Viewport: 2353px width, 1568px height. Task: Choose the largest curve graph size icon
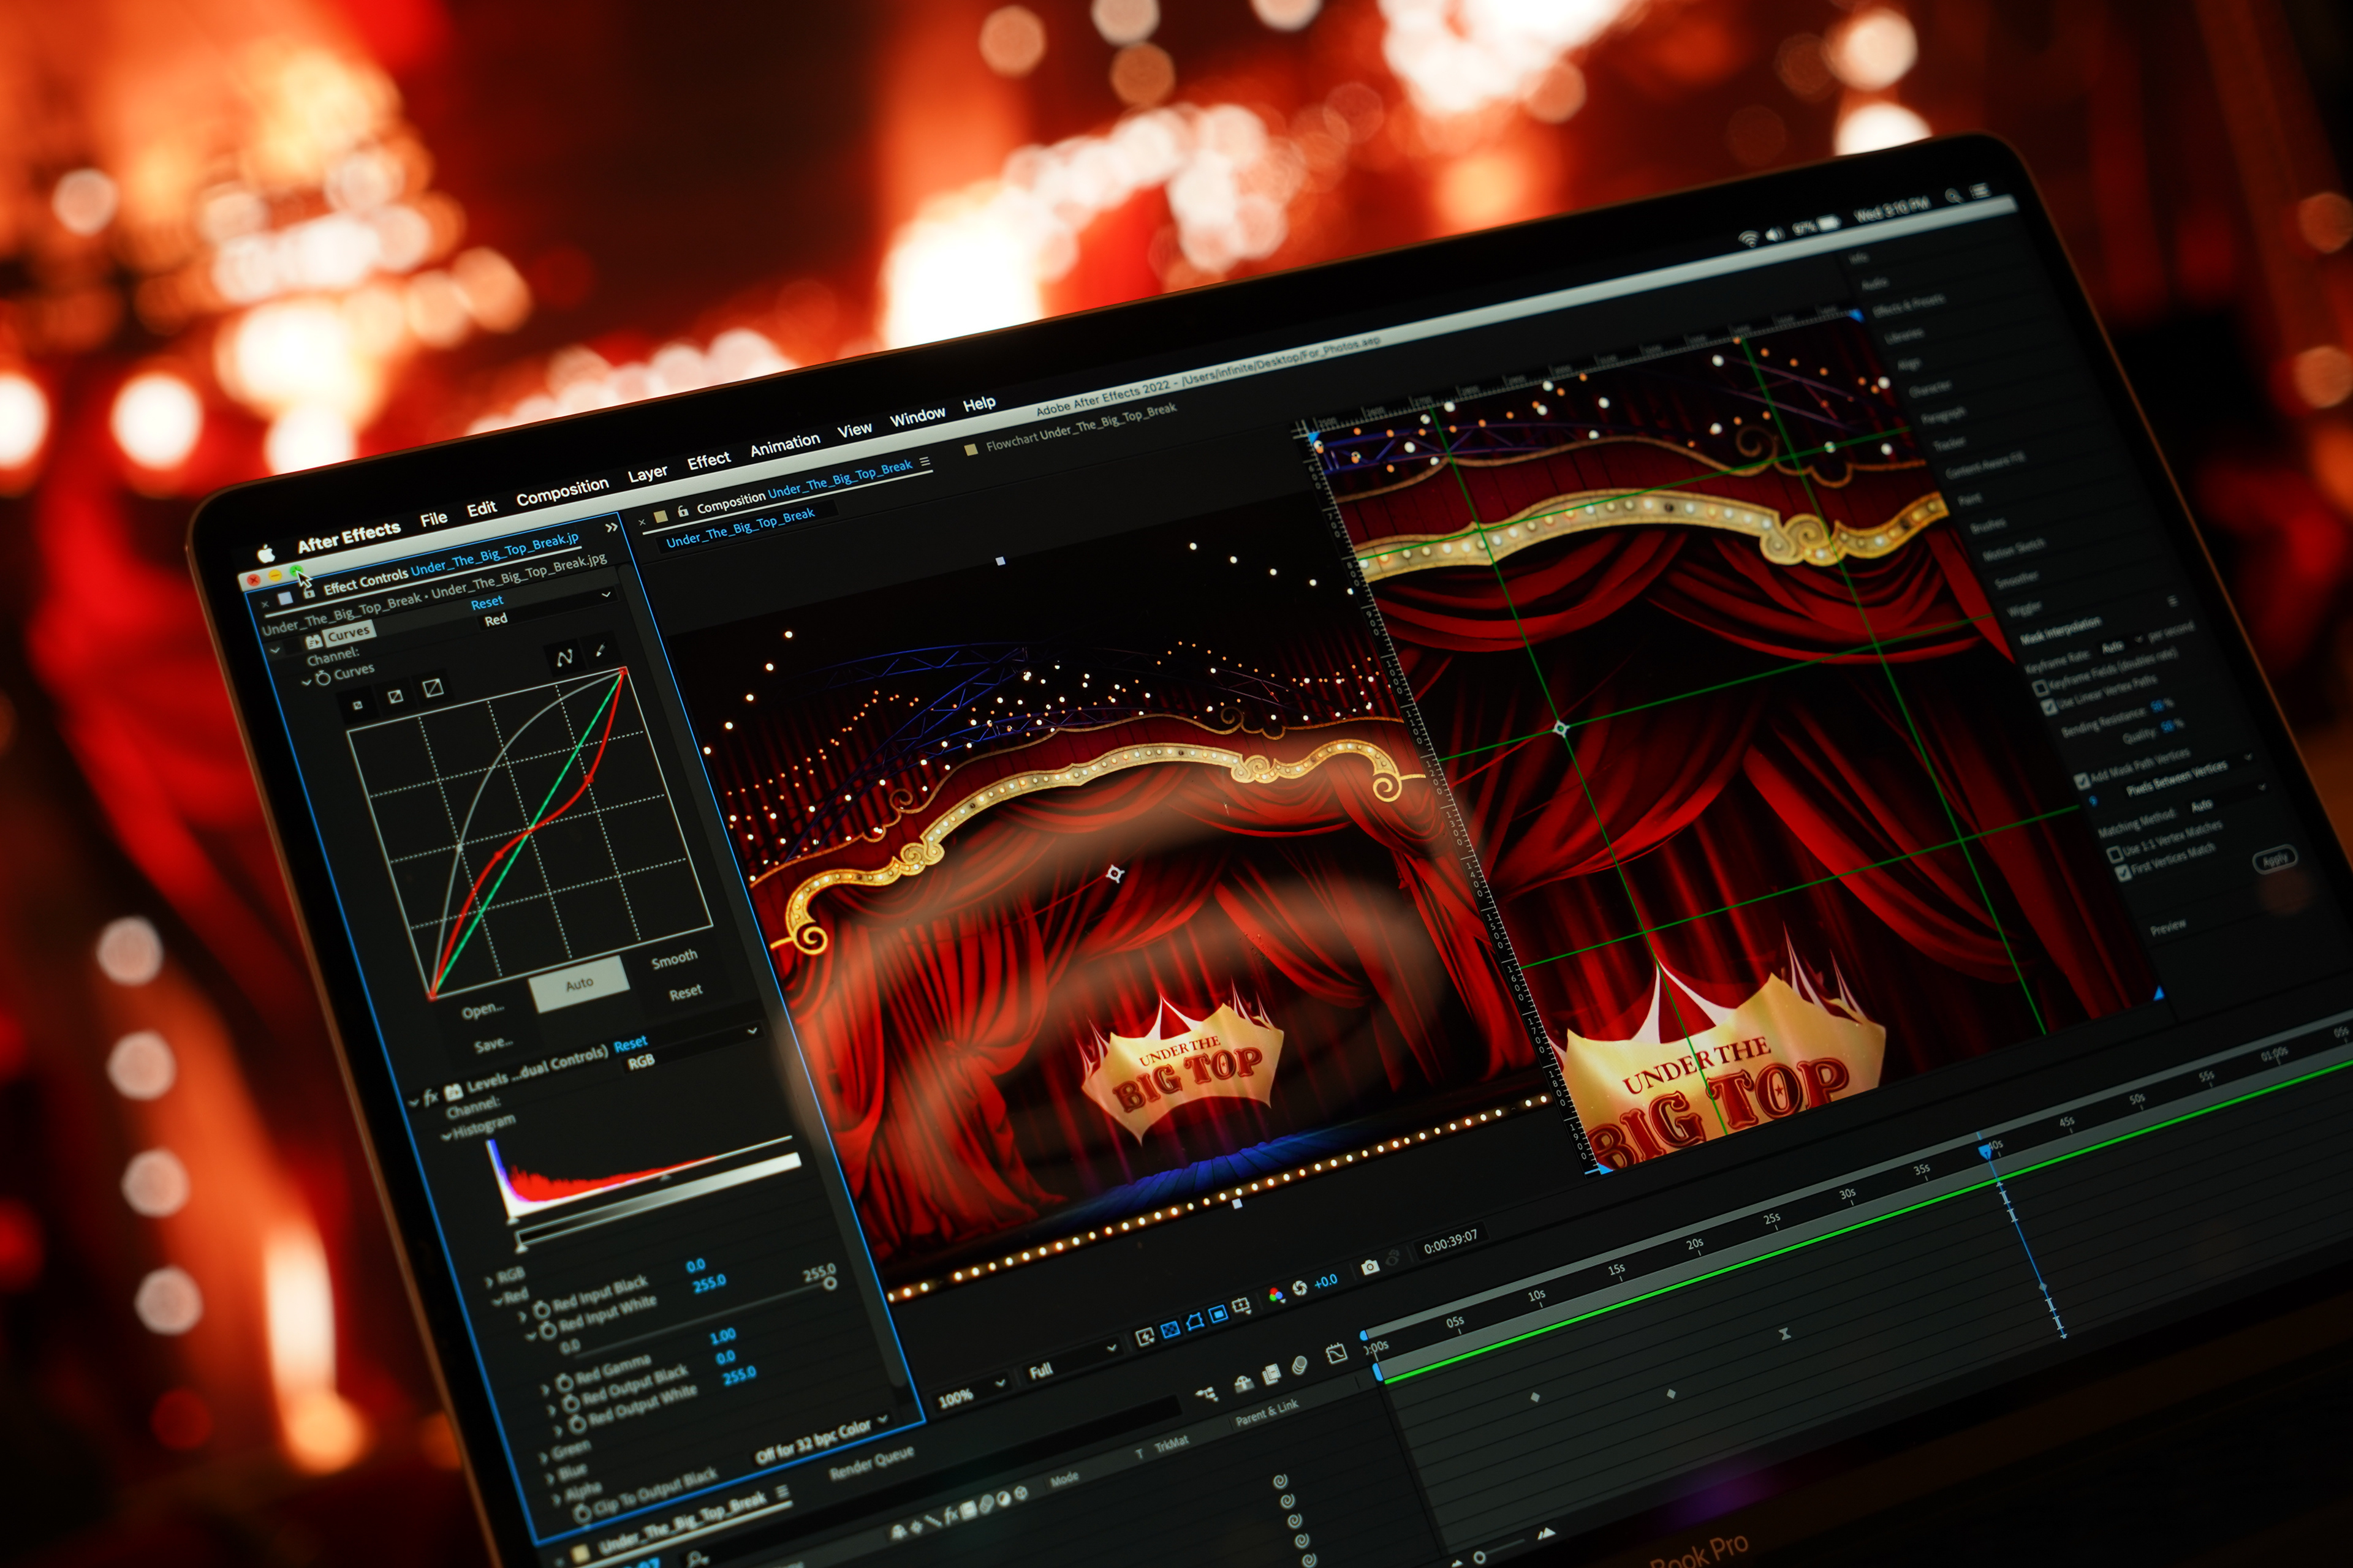433,687
